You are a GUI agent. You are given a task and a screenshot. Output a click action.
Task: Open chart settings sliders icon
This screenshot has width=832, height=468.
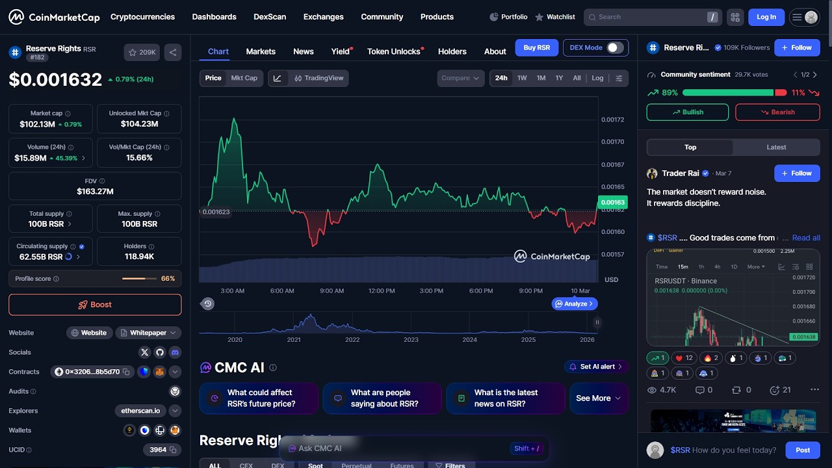(619, 78)
